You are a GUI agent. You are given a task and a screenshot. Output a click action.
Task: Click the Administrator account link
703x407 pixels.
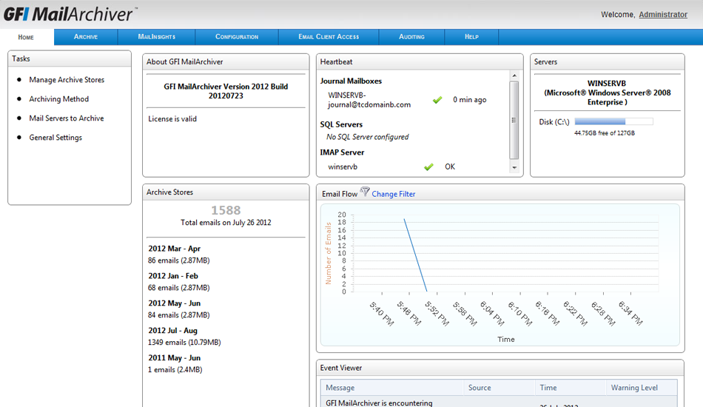click(663, 14)
